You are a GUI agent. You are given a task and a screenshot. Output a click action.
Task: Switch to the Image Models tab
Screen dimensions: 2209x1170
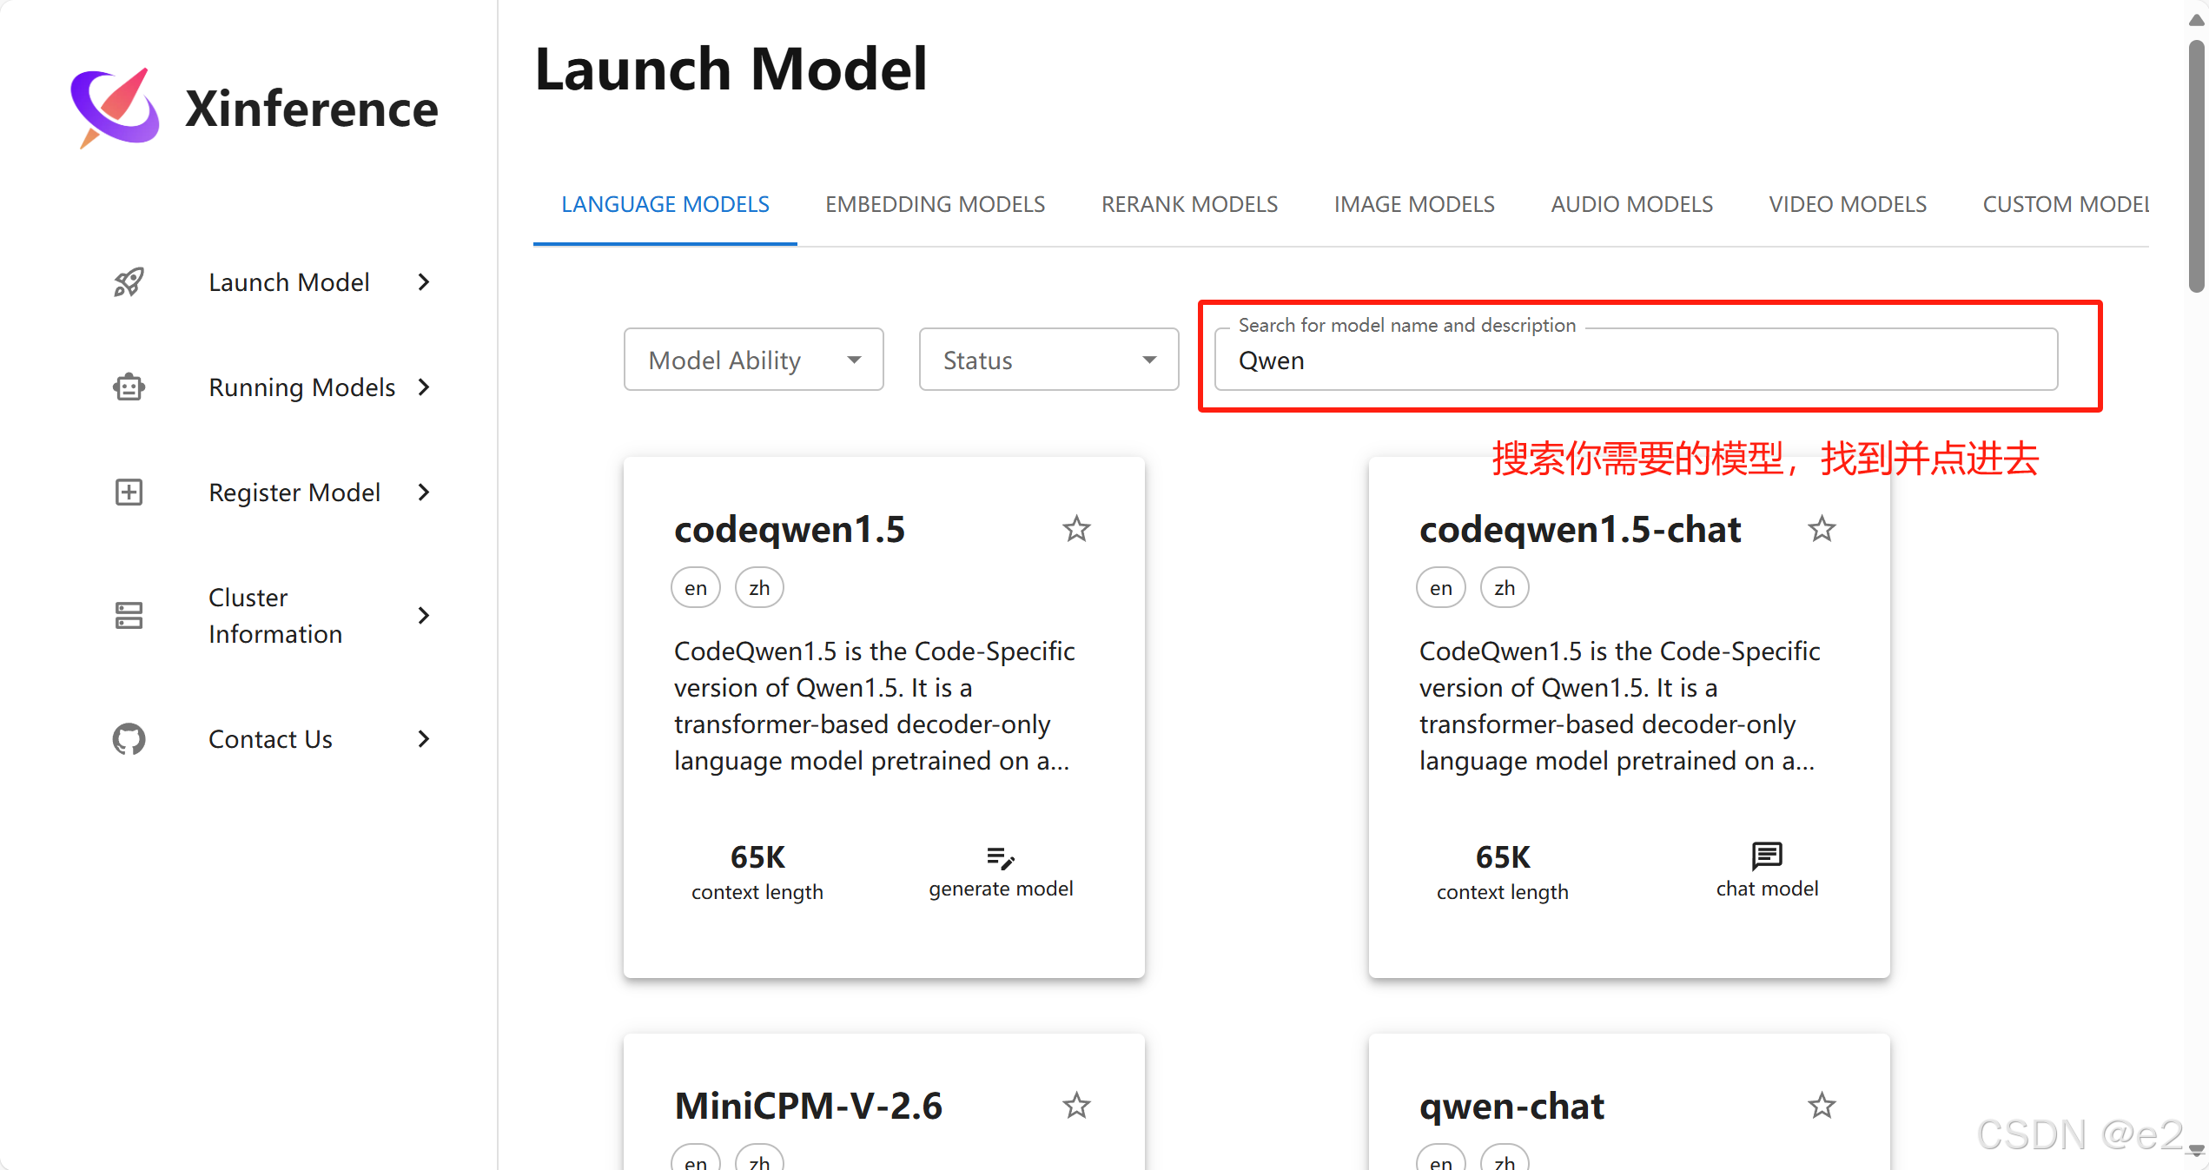pyautogui.click(x=1414, y=204)
